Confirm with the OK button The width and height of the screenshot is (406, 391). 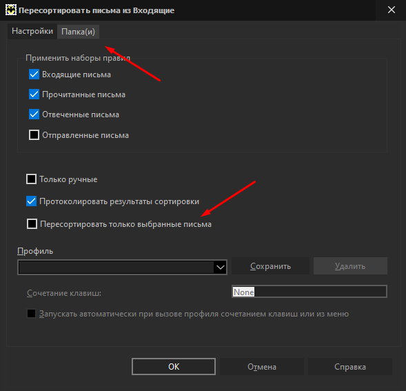click(x=174, y=367)
